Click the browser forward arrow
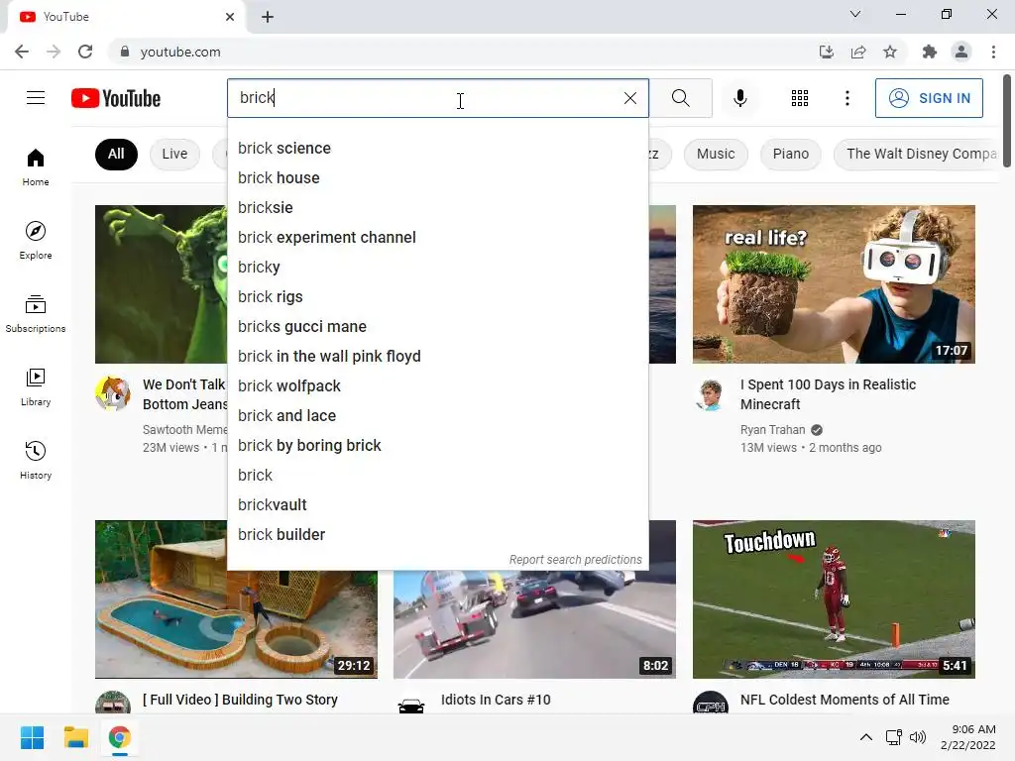Screen dimensions: 1015x761 [x=54, y=52]
